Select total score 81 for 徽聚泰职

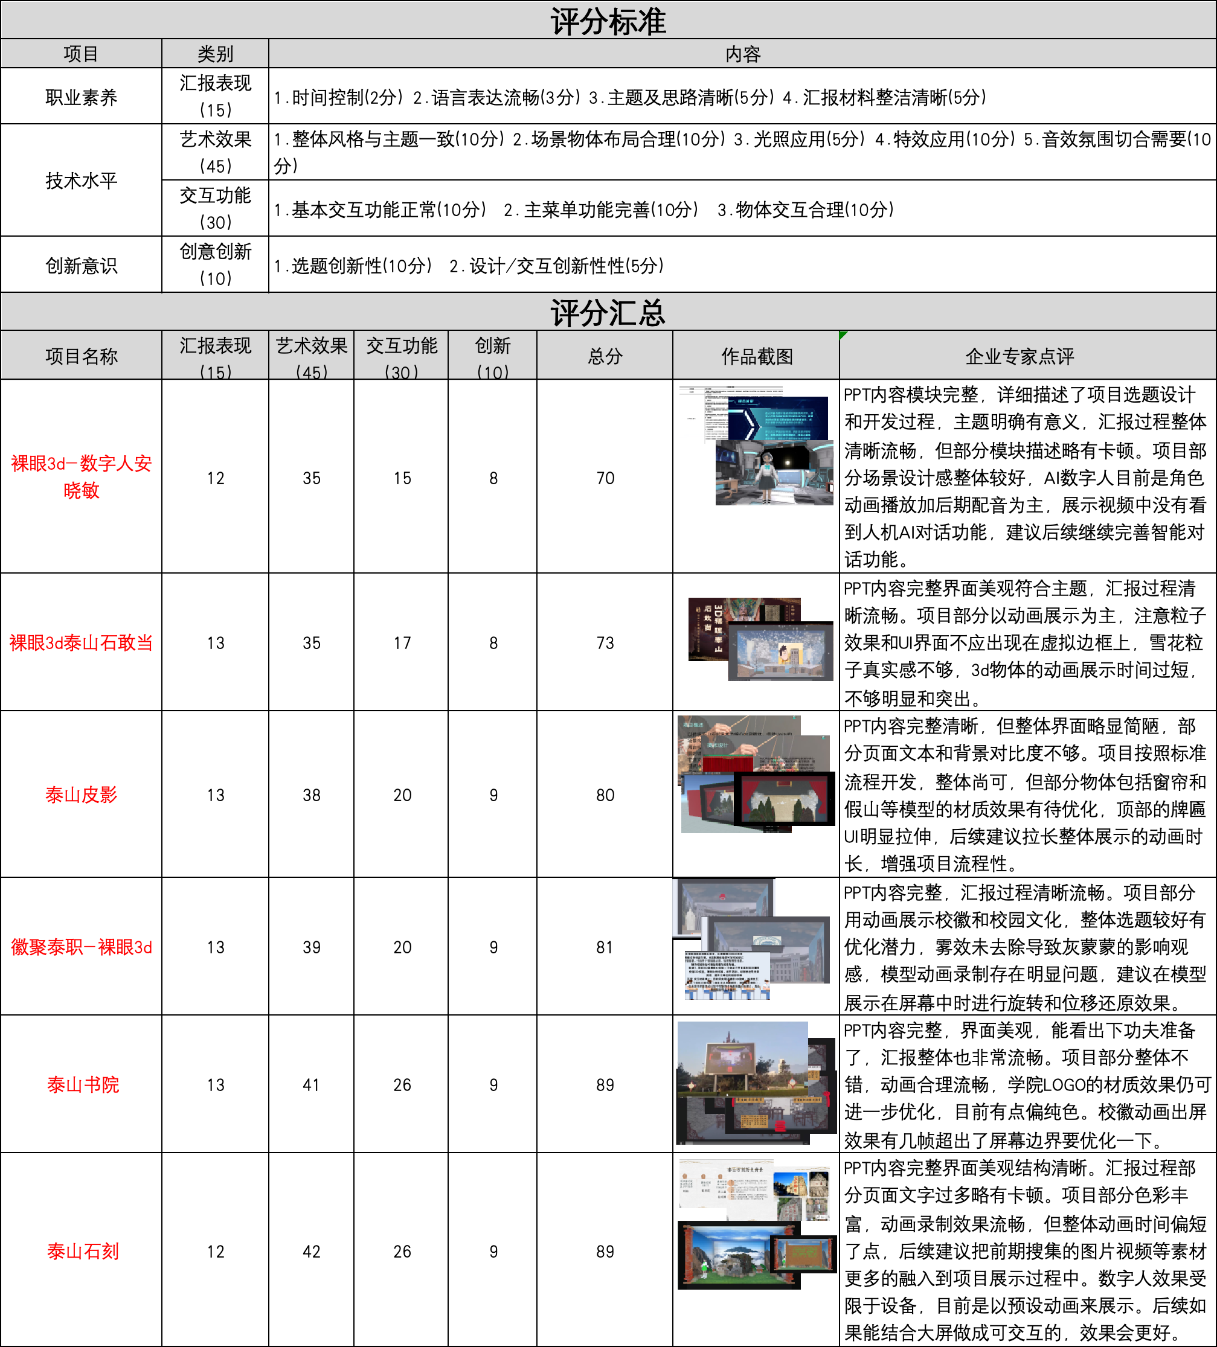[604, 947]
